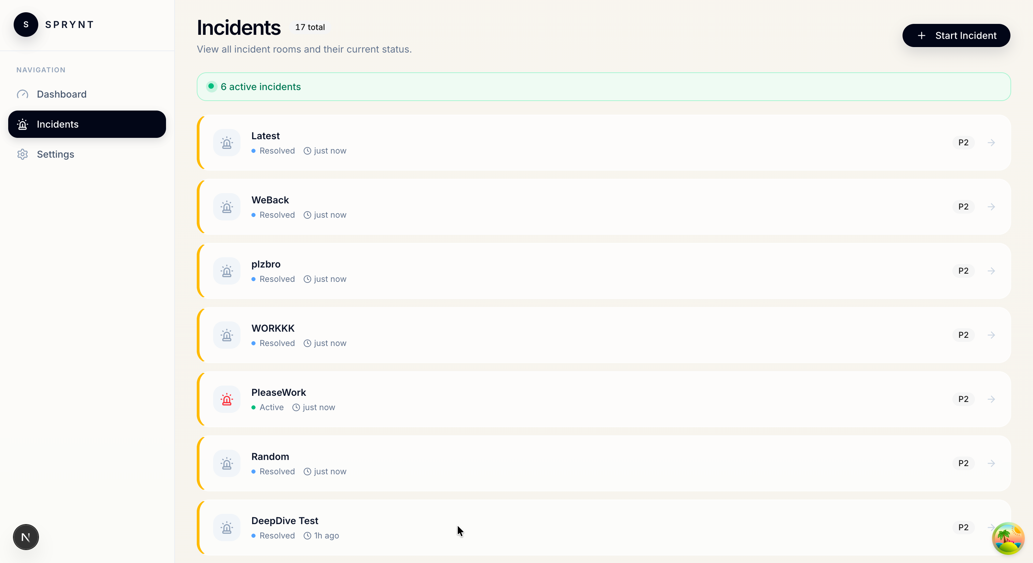1033x563 pixels.
Task: Open the PleaseWork incident room
Action: pos(278,392)
